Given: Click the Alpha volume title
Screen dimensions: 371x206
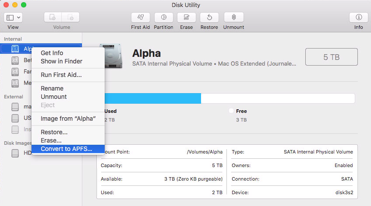Looking at the screenshot, I should click(146, 53).
